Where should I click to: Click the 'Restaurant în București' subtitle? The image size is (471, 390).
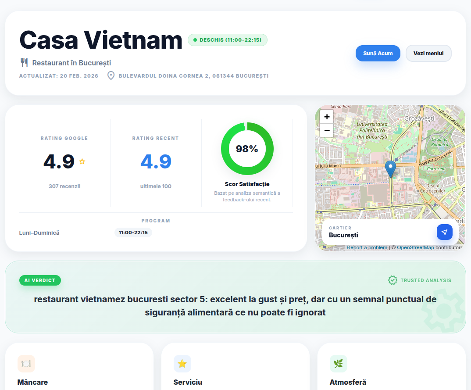71,63
